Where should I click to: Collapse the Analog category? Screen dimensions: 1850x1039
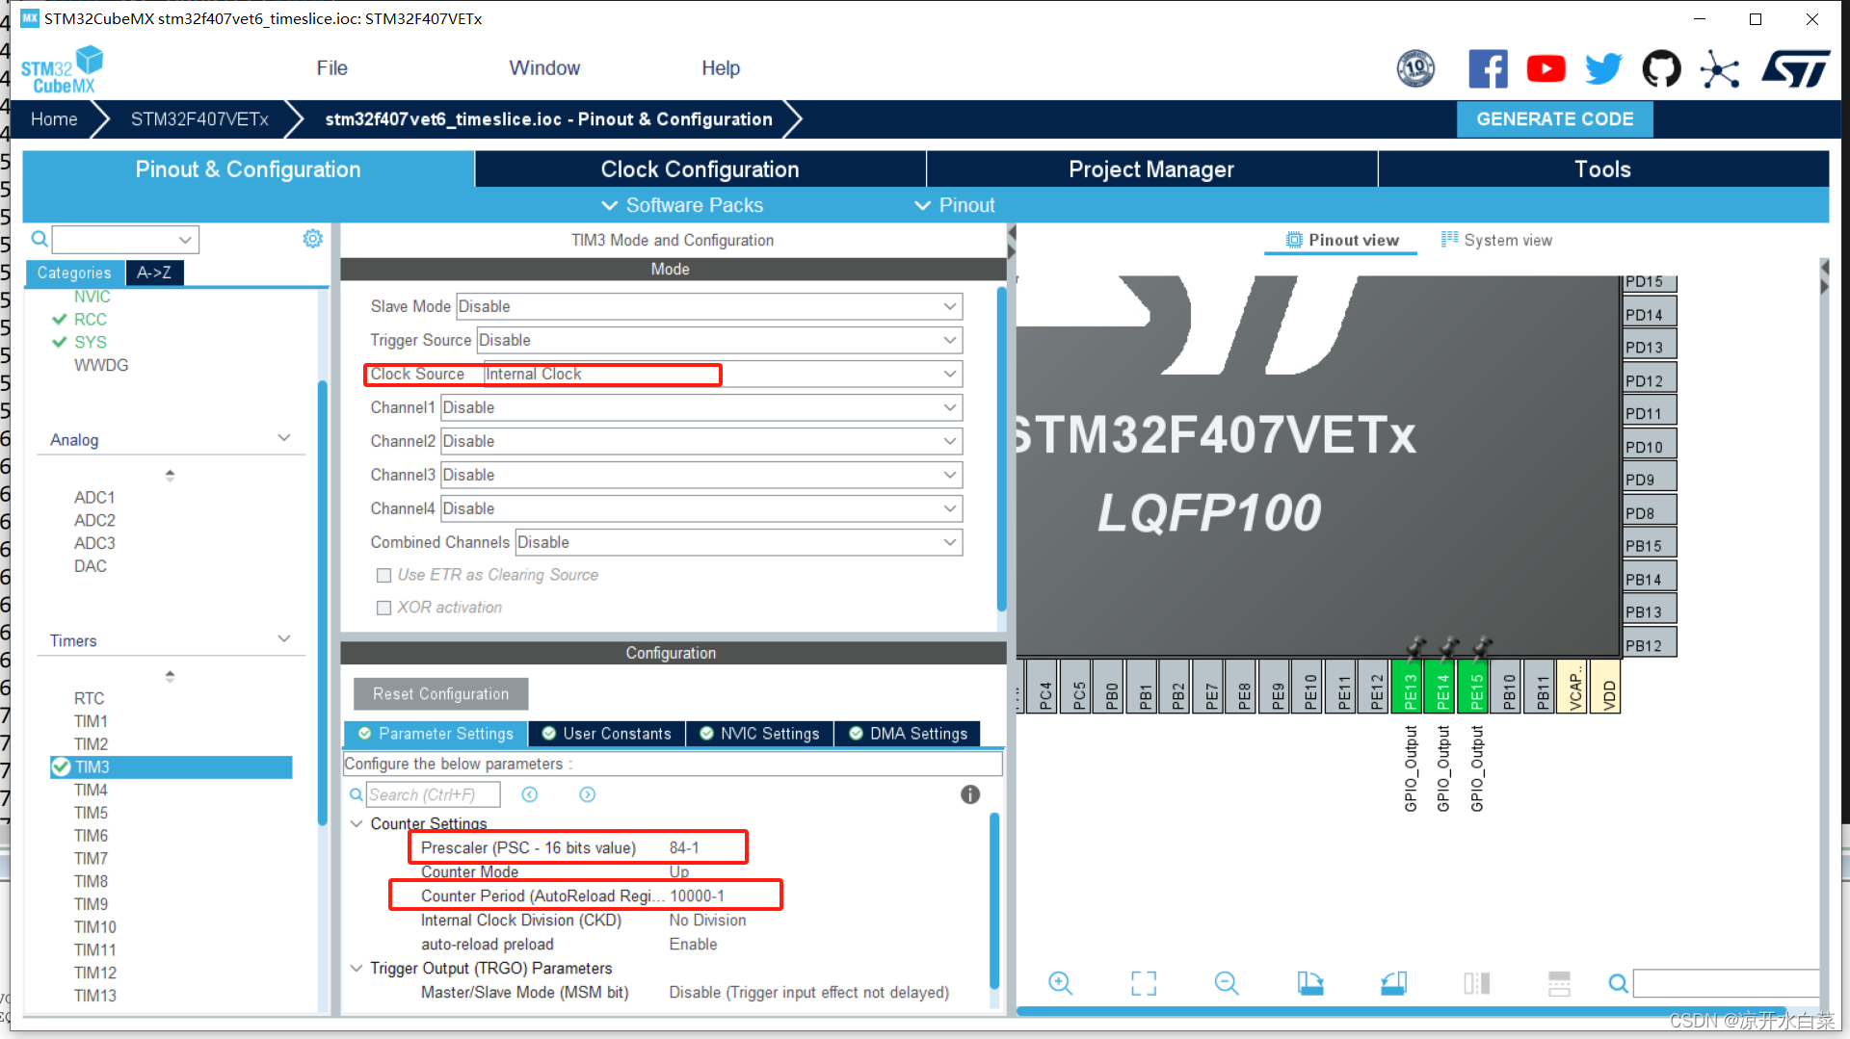284,438
